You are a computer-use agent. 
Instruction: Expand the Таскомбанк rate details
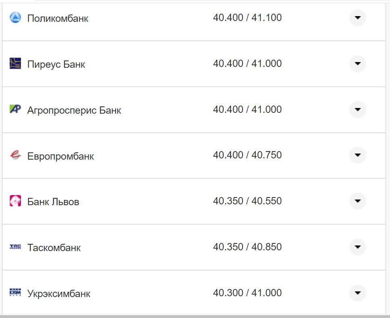click(357, 247)
